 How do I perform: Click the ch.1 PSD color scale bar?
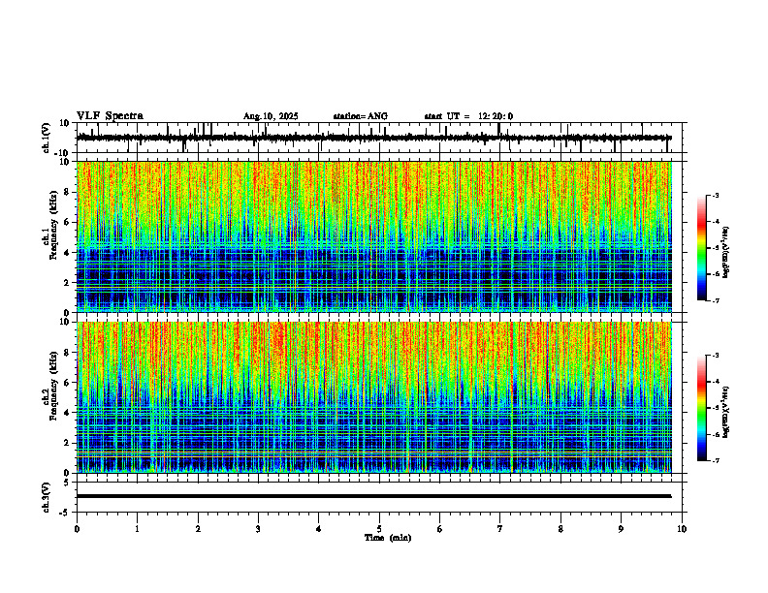[x=701, y=248]
